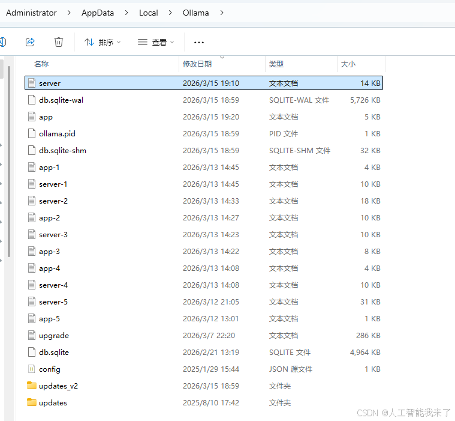The height and width of the screenshot is (421, 455).
Task: Click the Administrator breadcrumb
Action: click(x=31, y=13)
